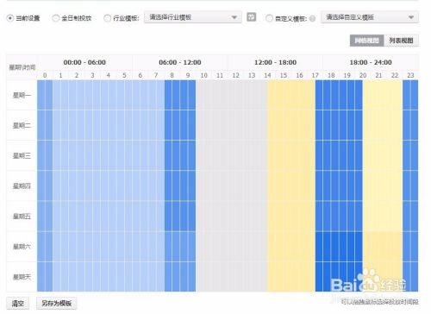431x314 pixels.
Task: Click the single-digit hour column label 4
Action: (109, 75)
